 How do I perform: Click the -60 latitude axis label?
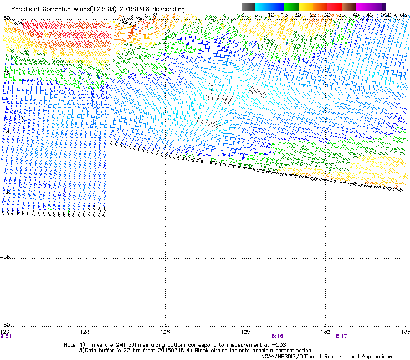5,325
